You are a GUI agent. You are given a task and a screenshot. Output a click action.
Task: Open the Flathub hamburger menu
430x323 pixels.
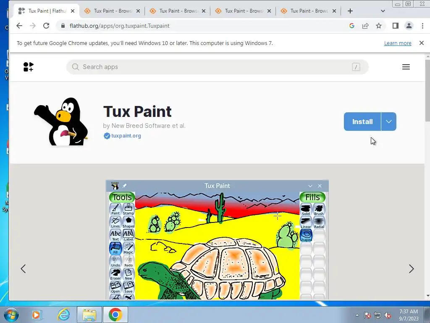coord(406,67)
